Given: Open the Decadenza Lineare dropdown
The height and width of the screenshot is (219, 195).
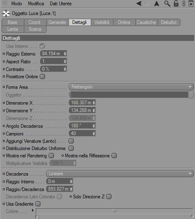Looking at the screenshot, I should coord(120,174).
